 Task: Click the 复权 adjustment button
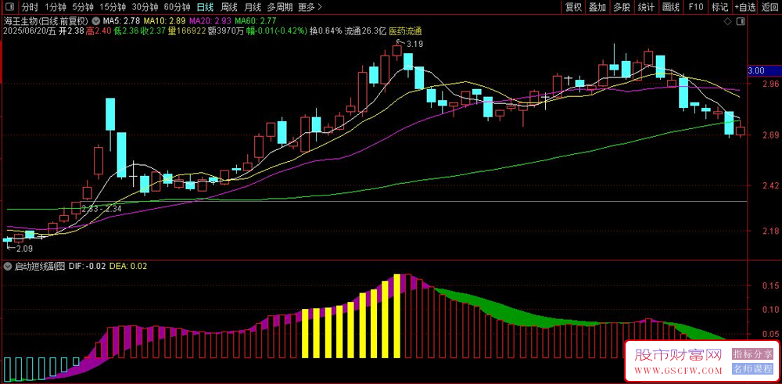click(x=573, y=7)
